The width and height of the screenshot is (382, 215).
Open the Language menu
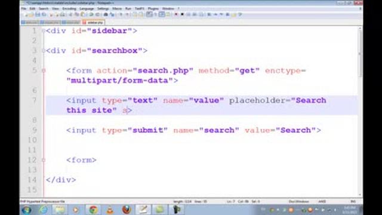pyautogui.click(x=87, y=8)
